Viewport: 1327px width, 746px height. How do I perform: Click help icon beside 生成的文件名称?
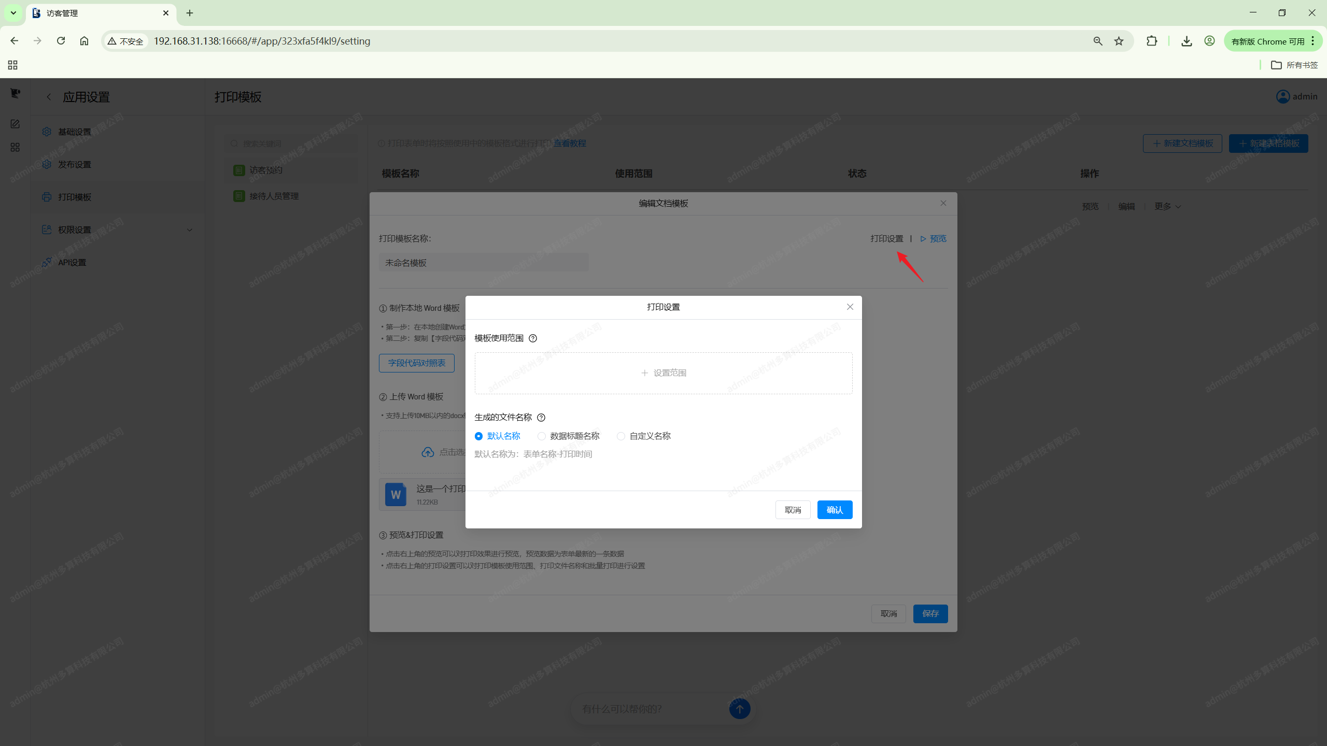tap(541, 418)
